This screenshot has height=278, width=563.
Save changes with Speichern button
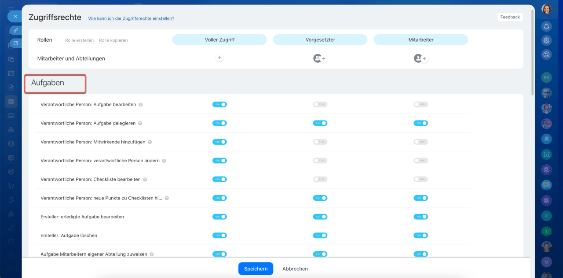pos(256,269)
